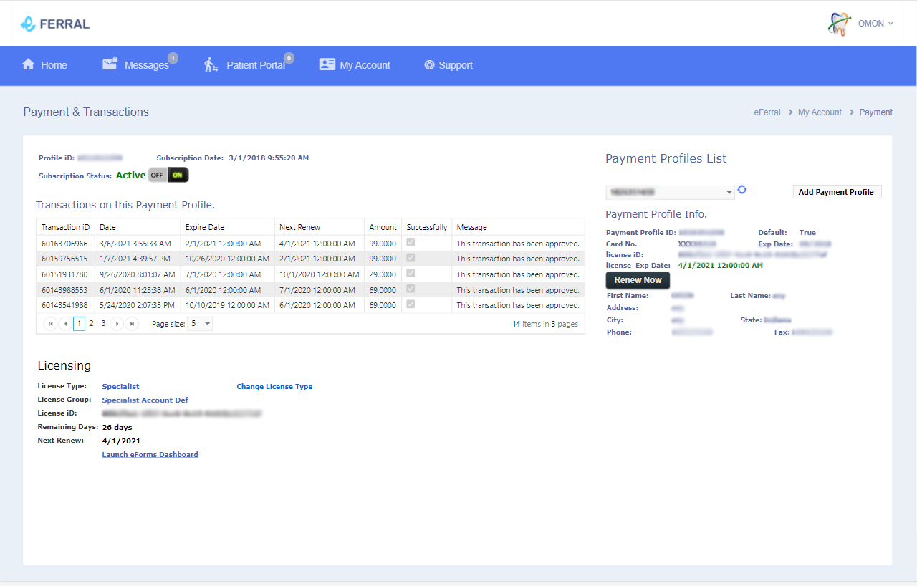Go to next transactions page arrow

point(117,324)
